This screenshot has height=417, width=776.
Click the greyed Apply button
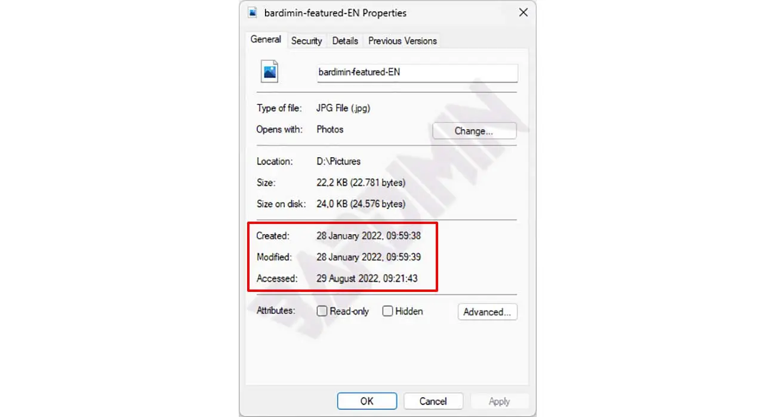(499, 401)
